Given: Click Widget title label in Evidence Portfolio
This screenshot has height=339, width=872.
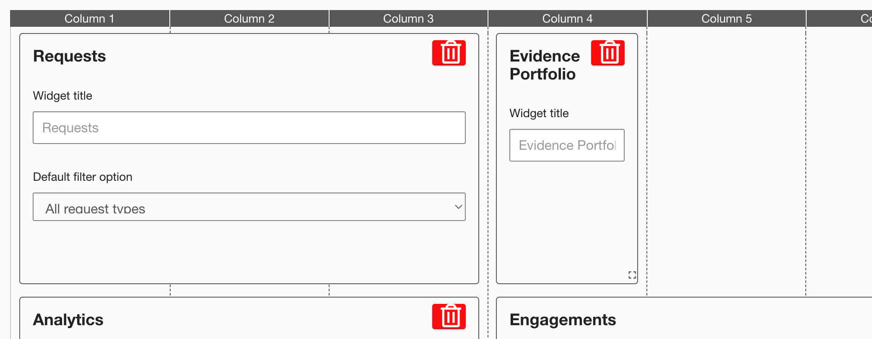Looking at the screenshot, I should point(539,113).
